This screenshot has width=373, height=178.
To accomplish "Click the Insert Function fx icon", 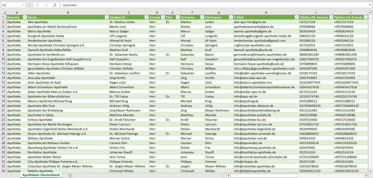I will [x=55, y=5].
